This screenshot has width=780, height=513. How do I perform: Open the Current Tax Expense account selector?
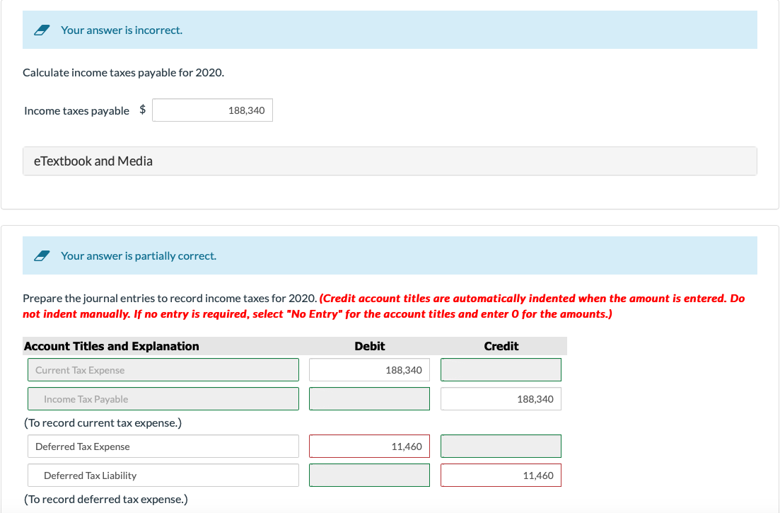tap(163, 369)
